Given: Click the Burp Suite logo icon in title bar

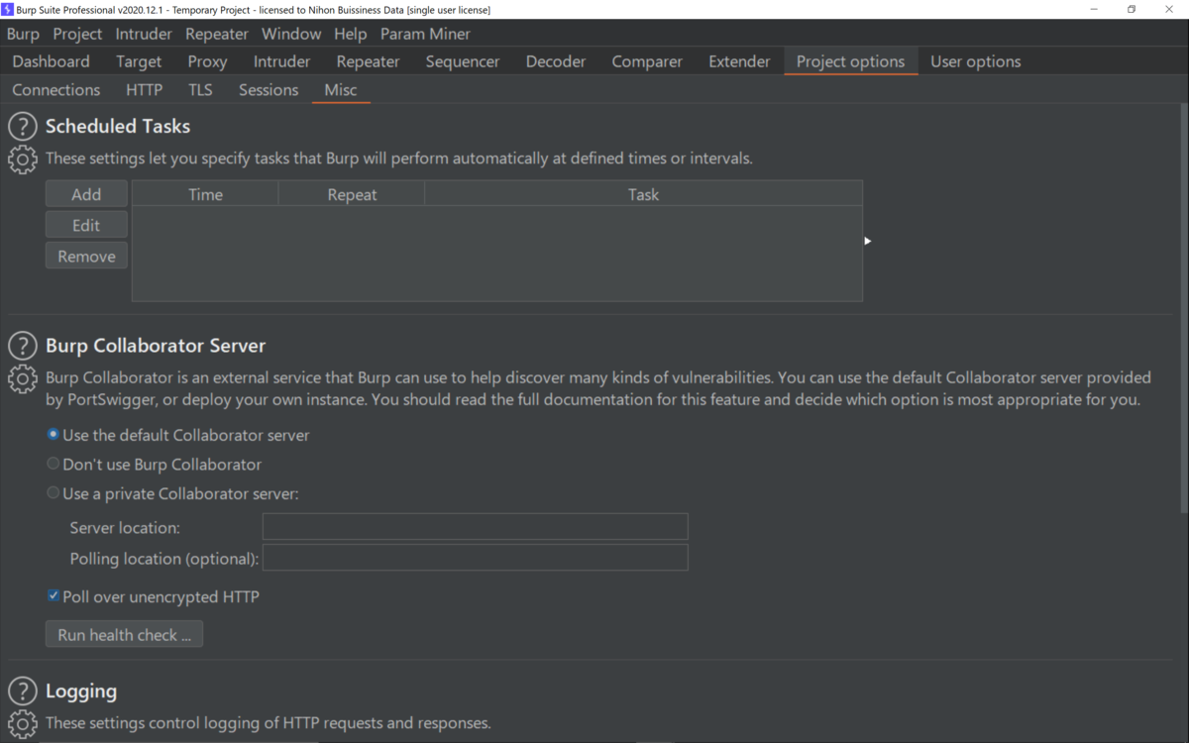Looking at the screenshot, I should pyautogui.click(x=7, y=9).
